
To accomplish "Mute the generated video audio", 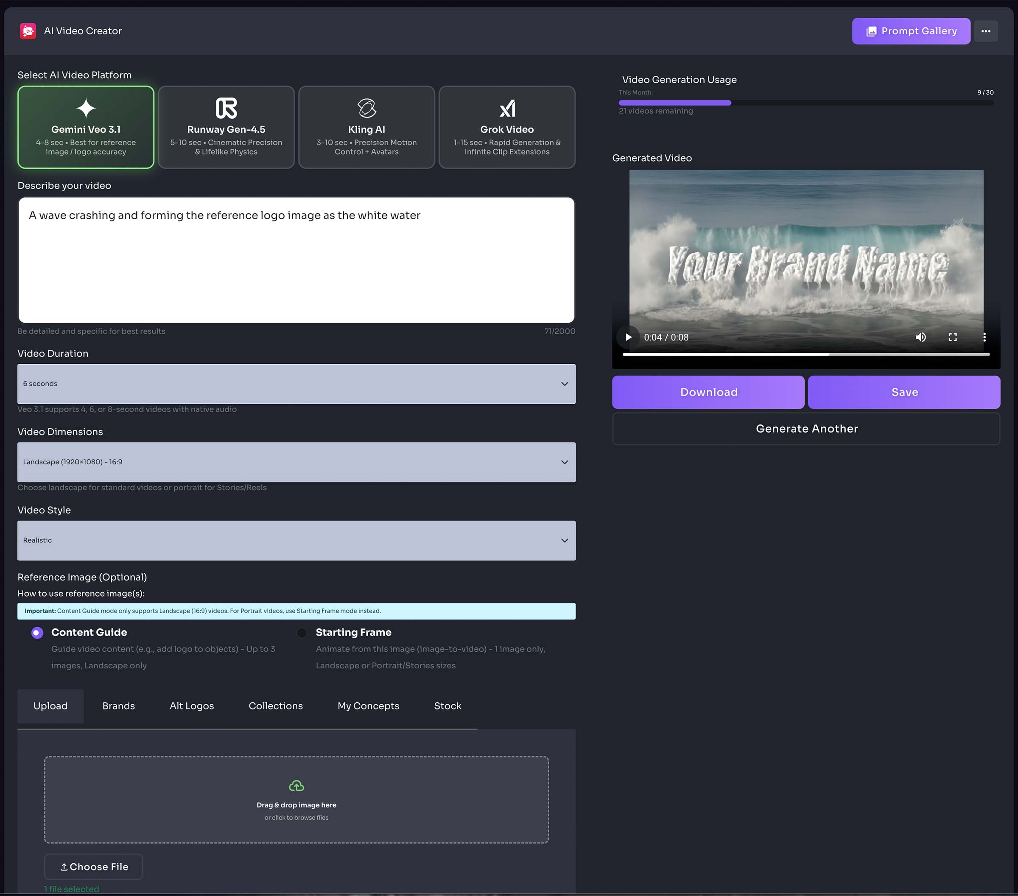I will 921,337.
